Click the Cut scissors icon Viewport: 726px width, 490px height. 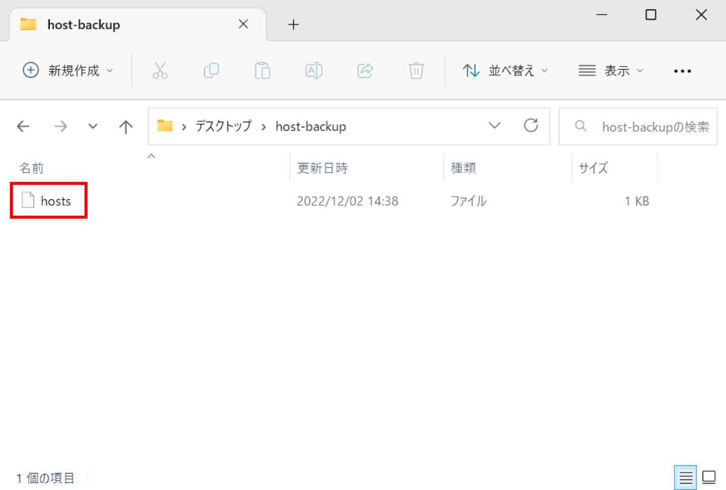(x=160, y=71)
